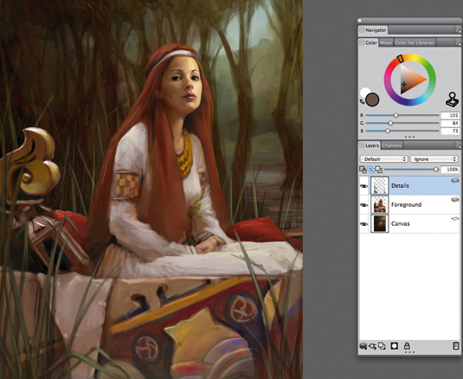Click the Delete Layer trash icon
Image resolution: width=463 pixels, height=379 pixels.
pos(455,345)
